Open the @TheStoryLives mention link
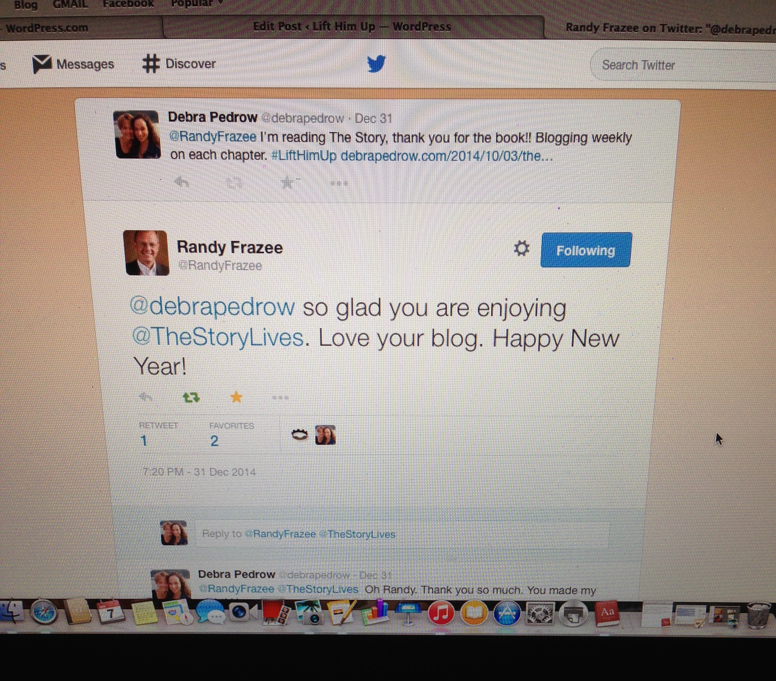Image resolution: width=776 pixels, height=681 pixels. [x=218, y=337]
